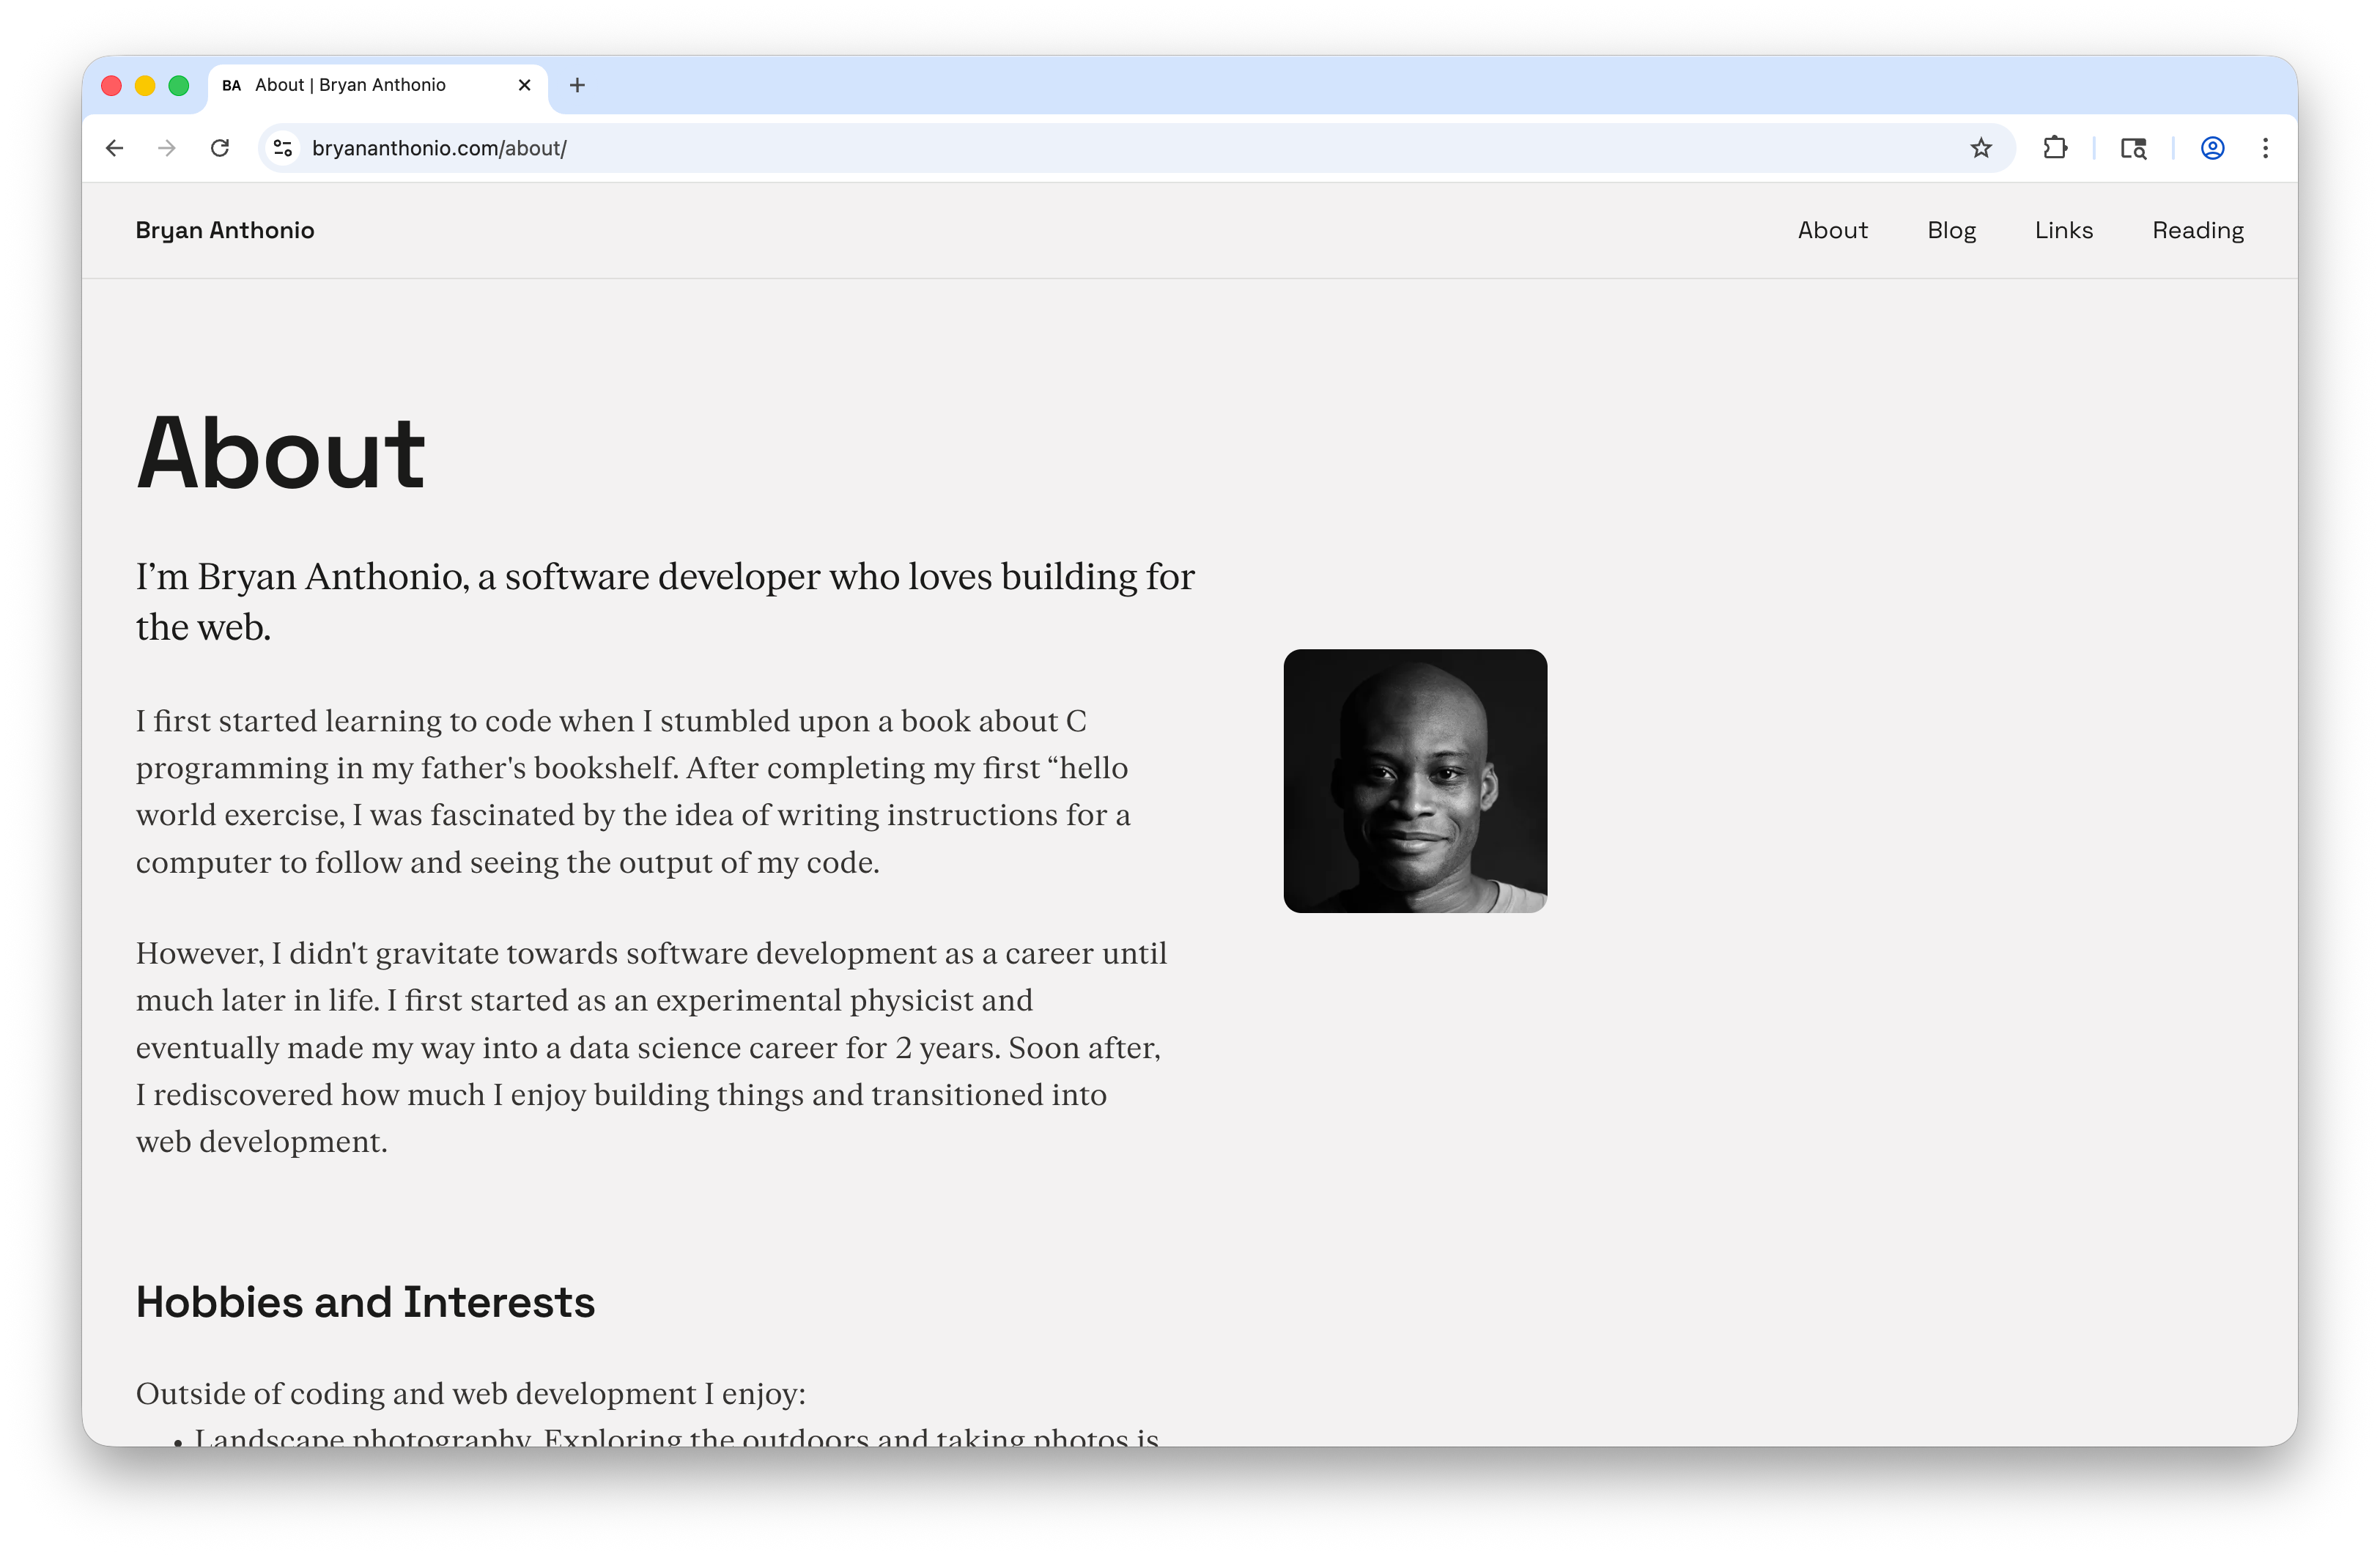The height and width of the screenshot is (1555, 2380).
Task: Click the back navigation arrow
Action: (x=114, y=147)
